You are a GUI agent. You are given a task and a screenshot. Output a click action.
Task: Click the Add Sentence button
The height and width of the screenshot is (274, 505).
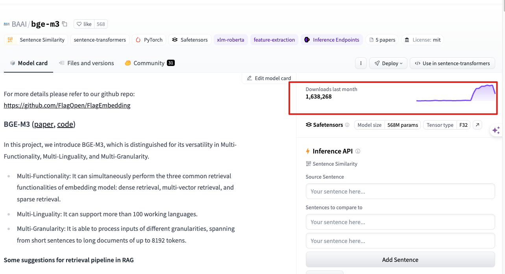pos(400,259)
